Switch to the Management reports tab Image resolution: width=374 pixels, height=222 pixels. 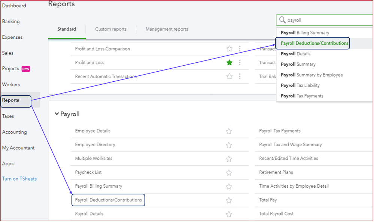point(167,29)
